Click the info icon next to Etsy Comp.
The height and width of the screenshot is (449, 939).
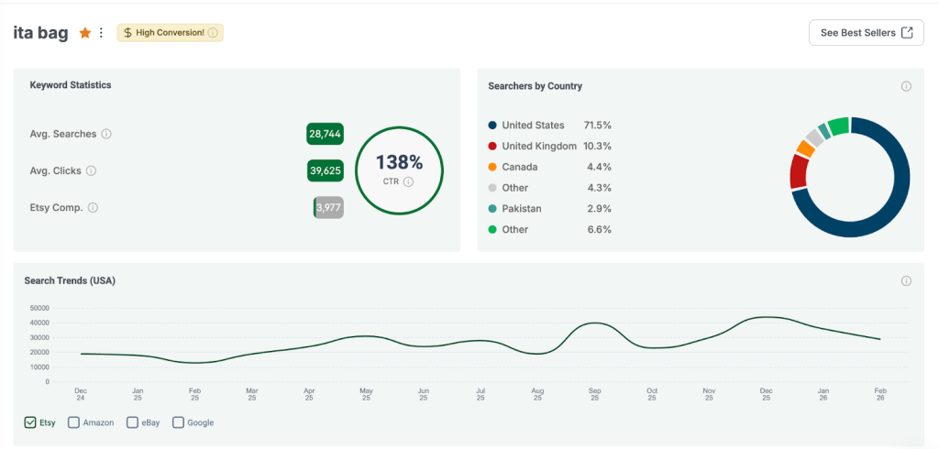pos(93,207)
